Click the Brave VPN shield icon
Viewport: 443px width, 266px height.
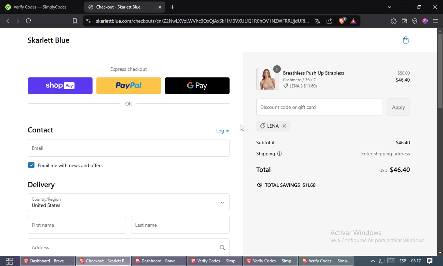(x=415, y=21)
